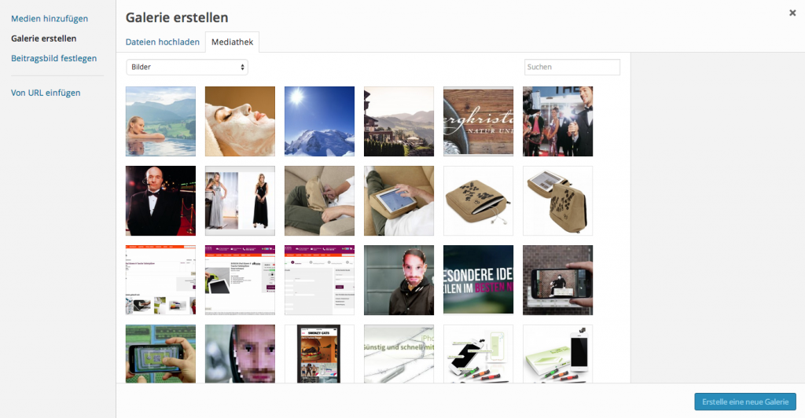Select the face mask spa thumbnail
This screenshot has width=805, height=418.
pyautogui.click(x=241, y=122)
